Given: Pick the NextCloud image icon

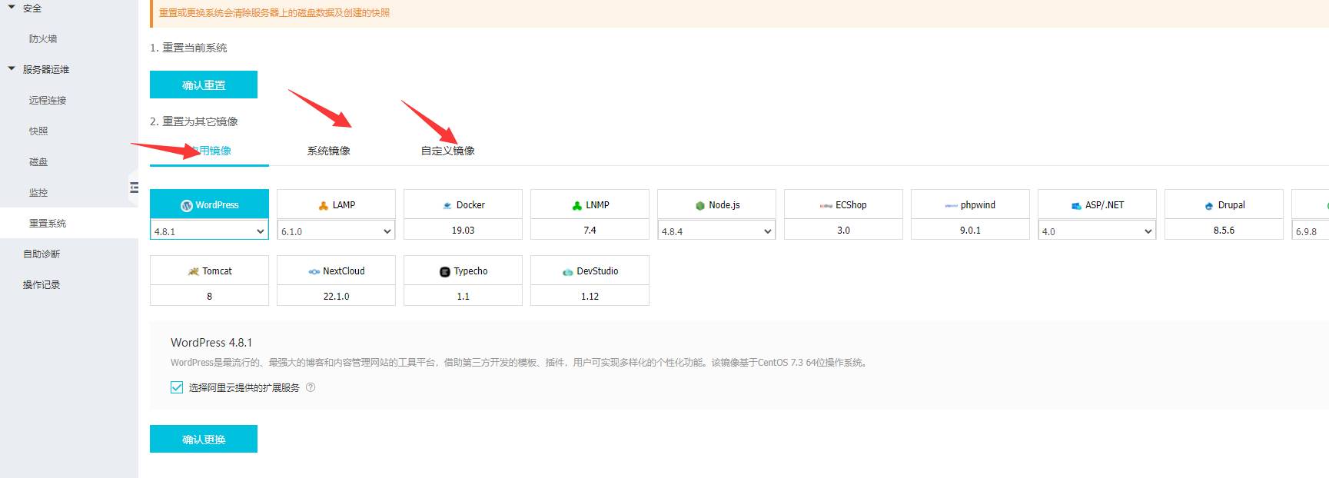Looking at the screenshot, I should pos(314,271).
